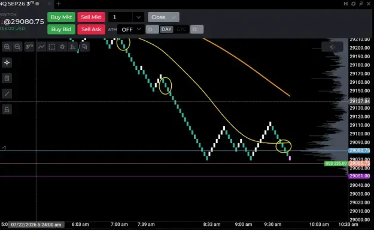Click the back arrow button near price axis
This screenshot has height=230, width=374.
[332, 47]
